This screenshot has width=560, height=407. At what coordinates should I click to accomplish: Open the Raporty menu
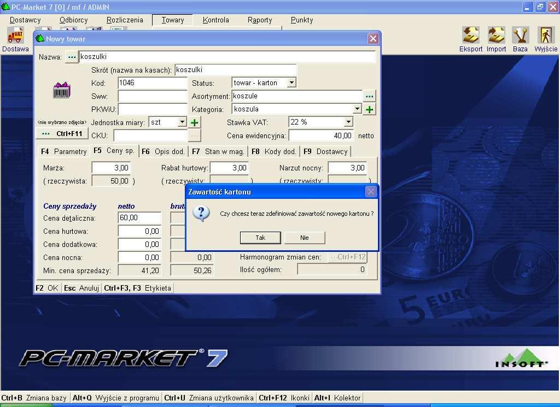click(x=260, y=20)
